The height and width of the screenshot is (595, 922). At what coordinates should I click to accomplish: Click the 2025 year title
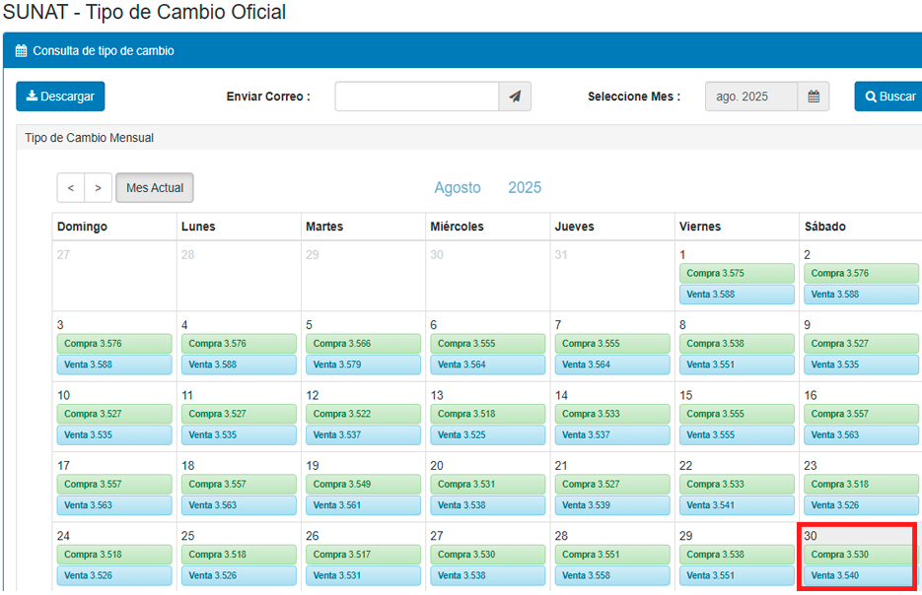(525, 187)
